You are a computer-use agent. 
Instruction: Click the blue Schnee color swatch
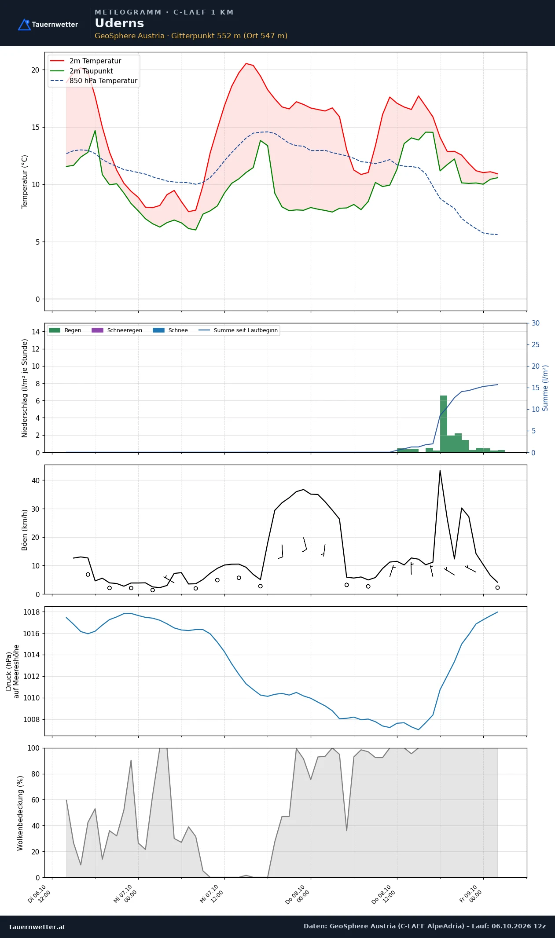(x=158, y=330)
